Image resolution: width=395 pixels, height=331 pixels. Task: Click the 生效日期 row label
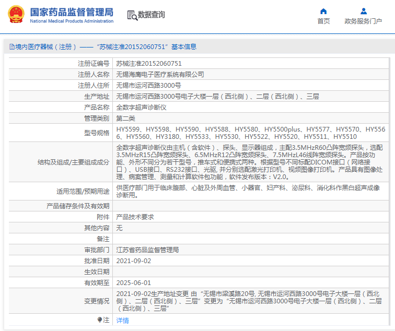pyautogui.click(x=97, y=271)
